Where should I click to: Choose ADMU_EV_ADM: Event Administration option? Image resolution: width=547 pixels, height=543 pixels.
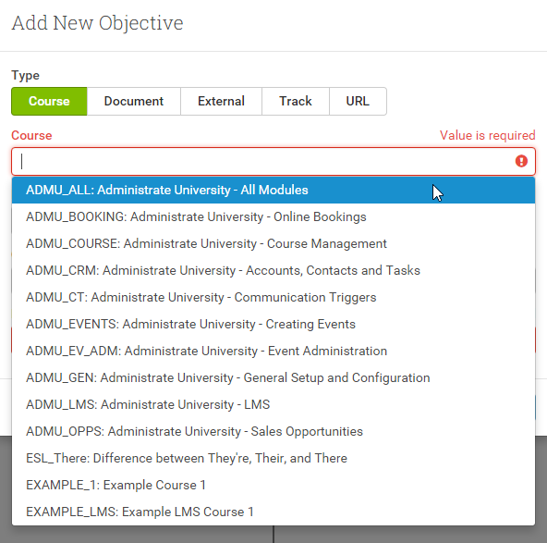(273, 351)
